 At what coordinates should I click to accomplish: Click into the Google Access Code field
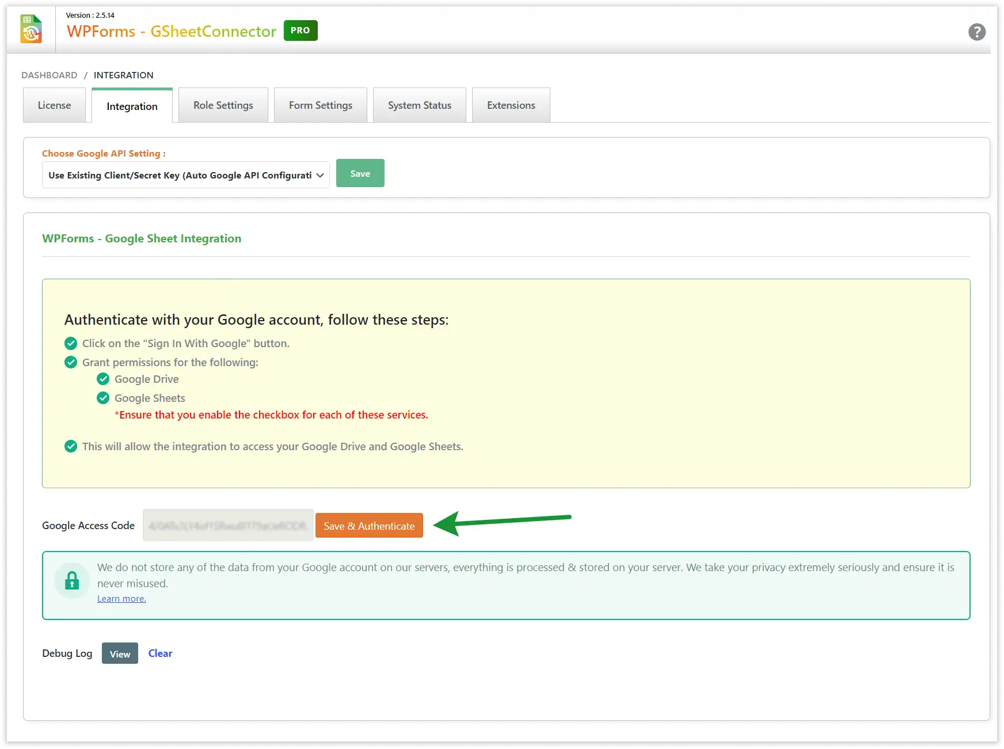[228, 525]
